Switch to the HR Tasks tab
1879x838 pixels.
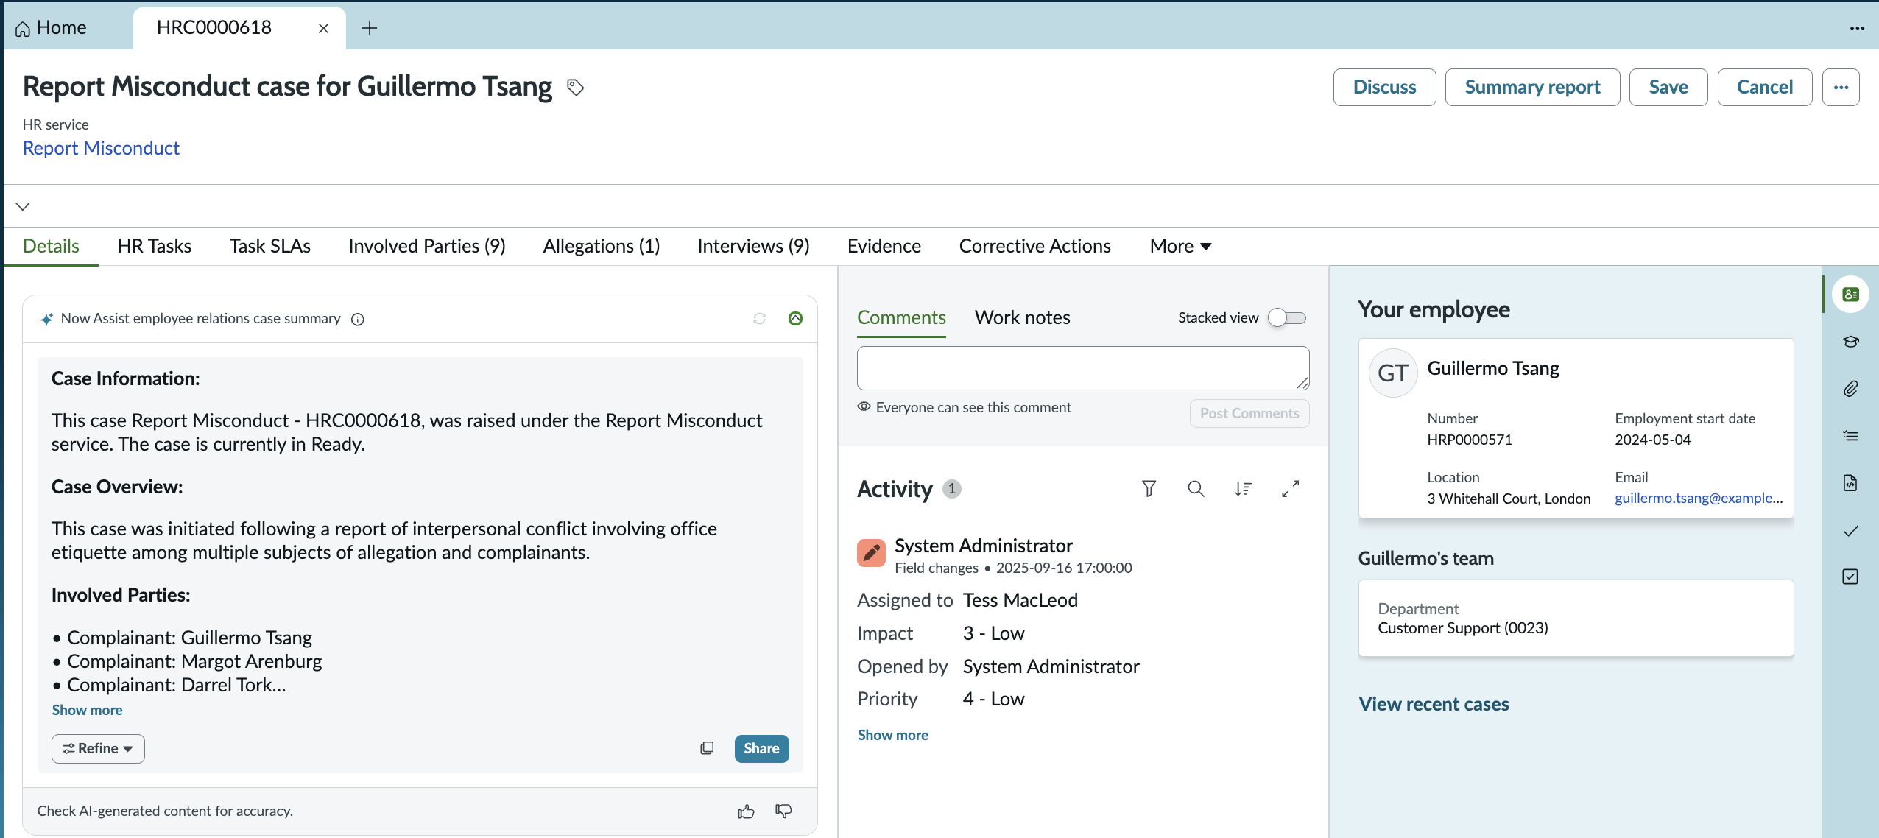(x=154, y=246)
